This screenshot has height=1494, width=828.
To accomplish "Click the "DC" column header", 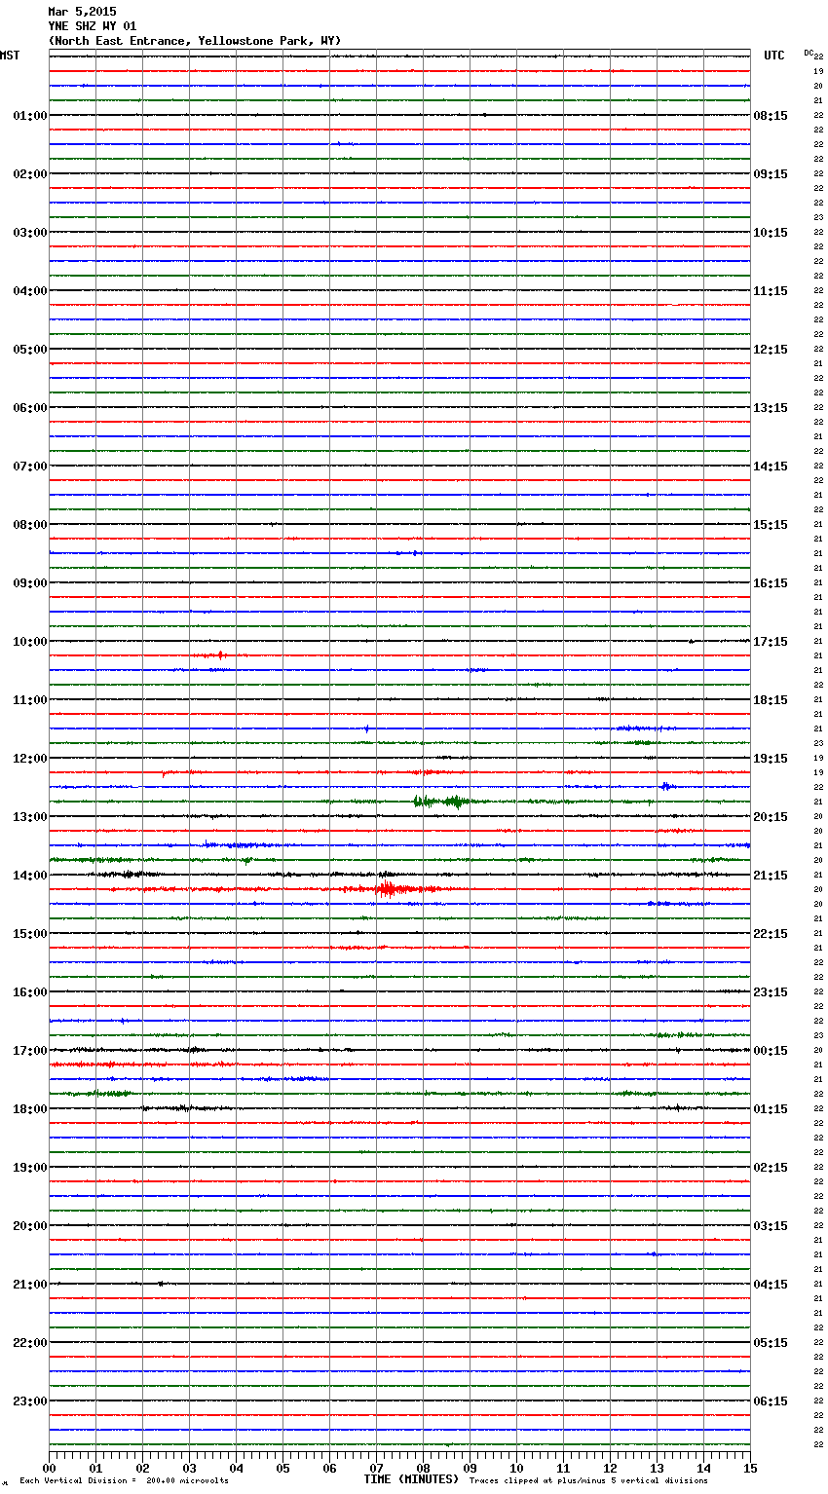I will click(809, 53).
